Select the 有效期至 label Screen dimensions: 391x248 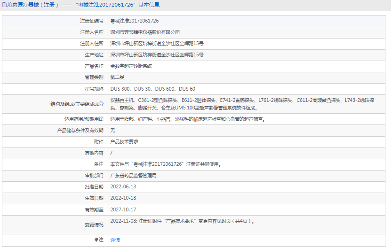pos(94,209)
